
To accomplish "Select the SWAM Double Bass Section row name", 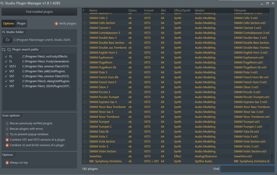I will tap(107, 43).
